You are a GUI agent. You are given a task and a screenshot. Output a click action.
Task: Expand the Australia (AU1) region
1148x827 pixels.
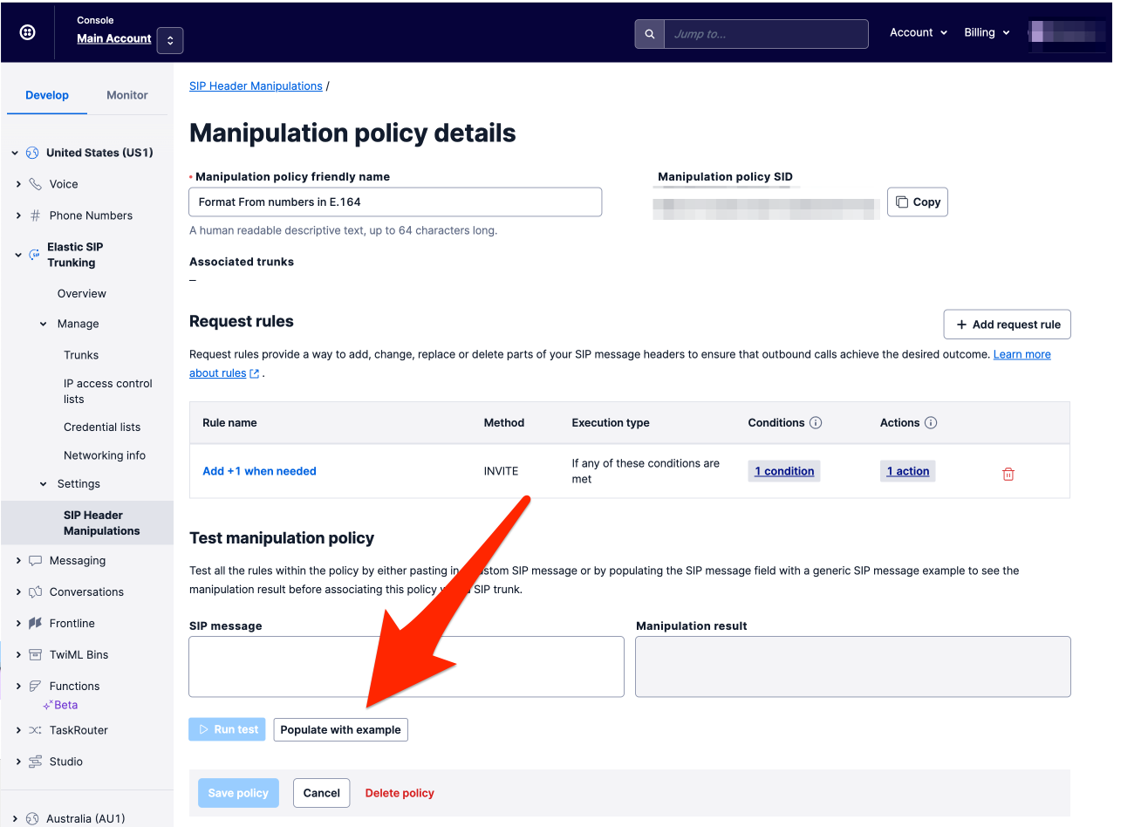(15, 818)
